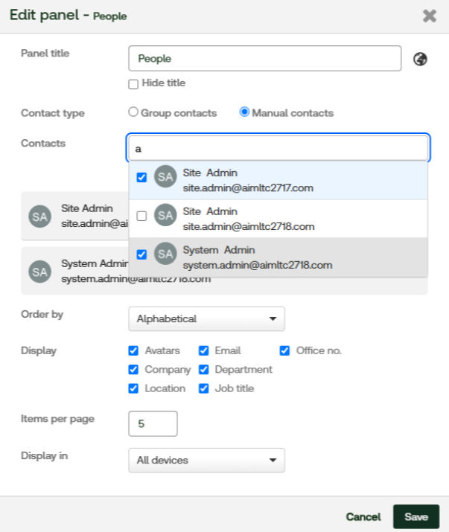
Task: Choose System Admin from the contacts suggestion list
Action: click(257, 257)
